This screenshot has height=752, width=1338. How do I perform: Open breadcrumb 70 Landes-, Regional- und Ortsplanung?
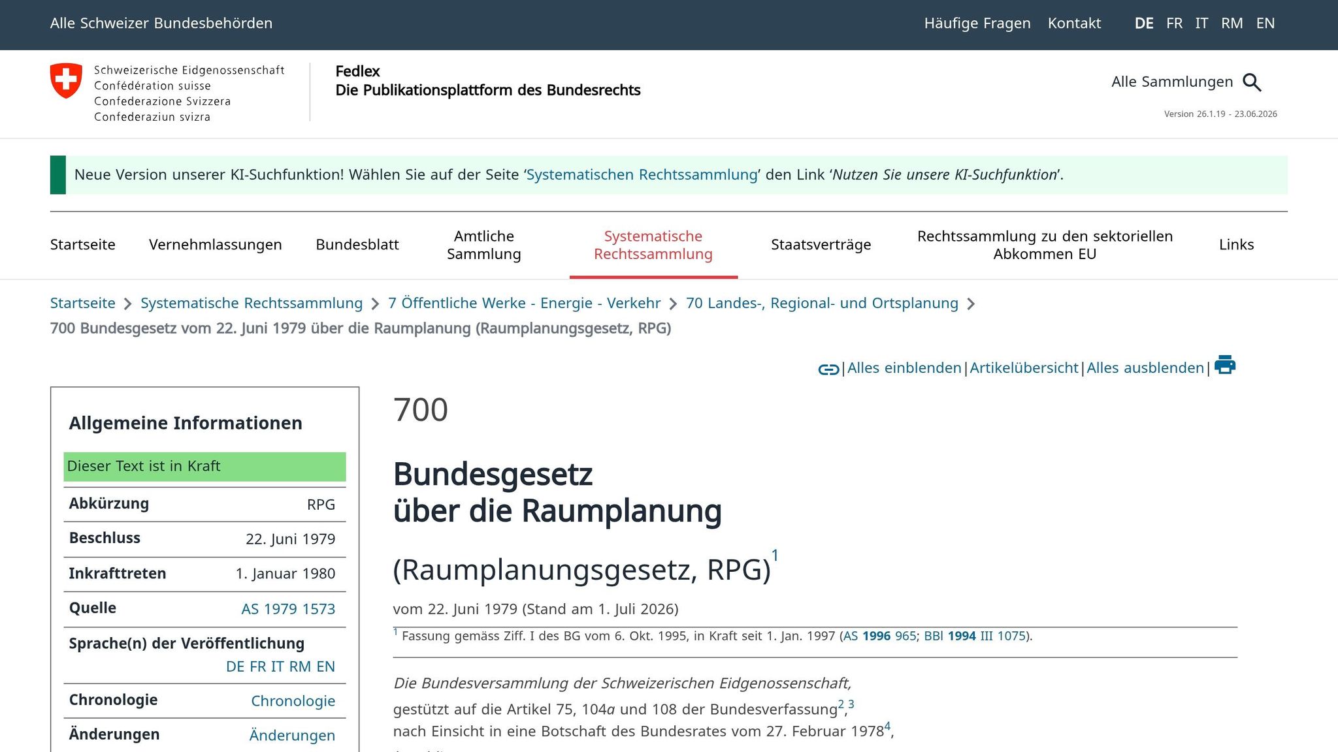click(822, 304)
